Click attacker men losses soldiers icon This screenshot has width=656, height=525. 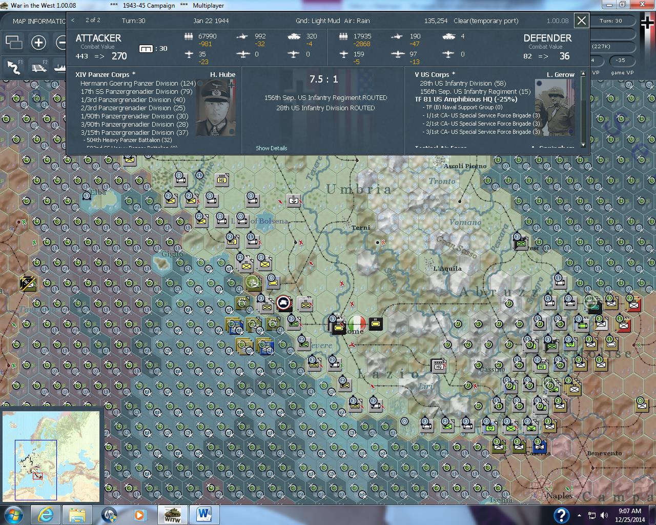[189, 36]
